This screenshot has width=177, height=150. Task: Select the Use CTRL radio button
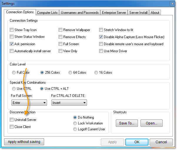[x=14, y=89]
